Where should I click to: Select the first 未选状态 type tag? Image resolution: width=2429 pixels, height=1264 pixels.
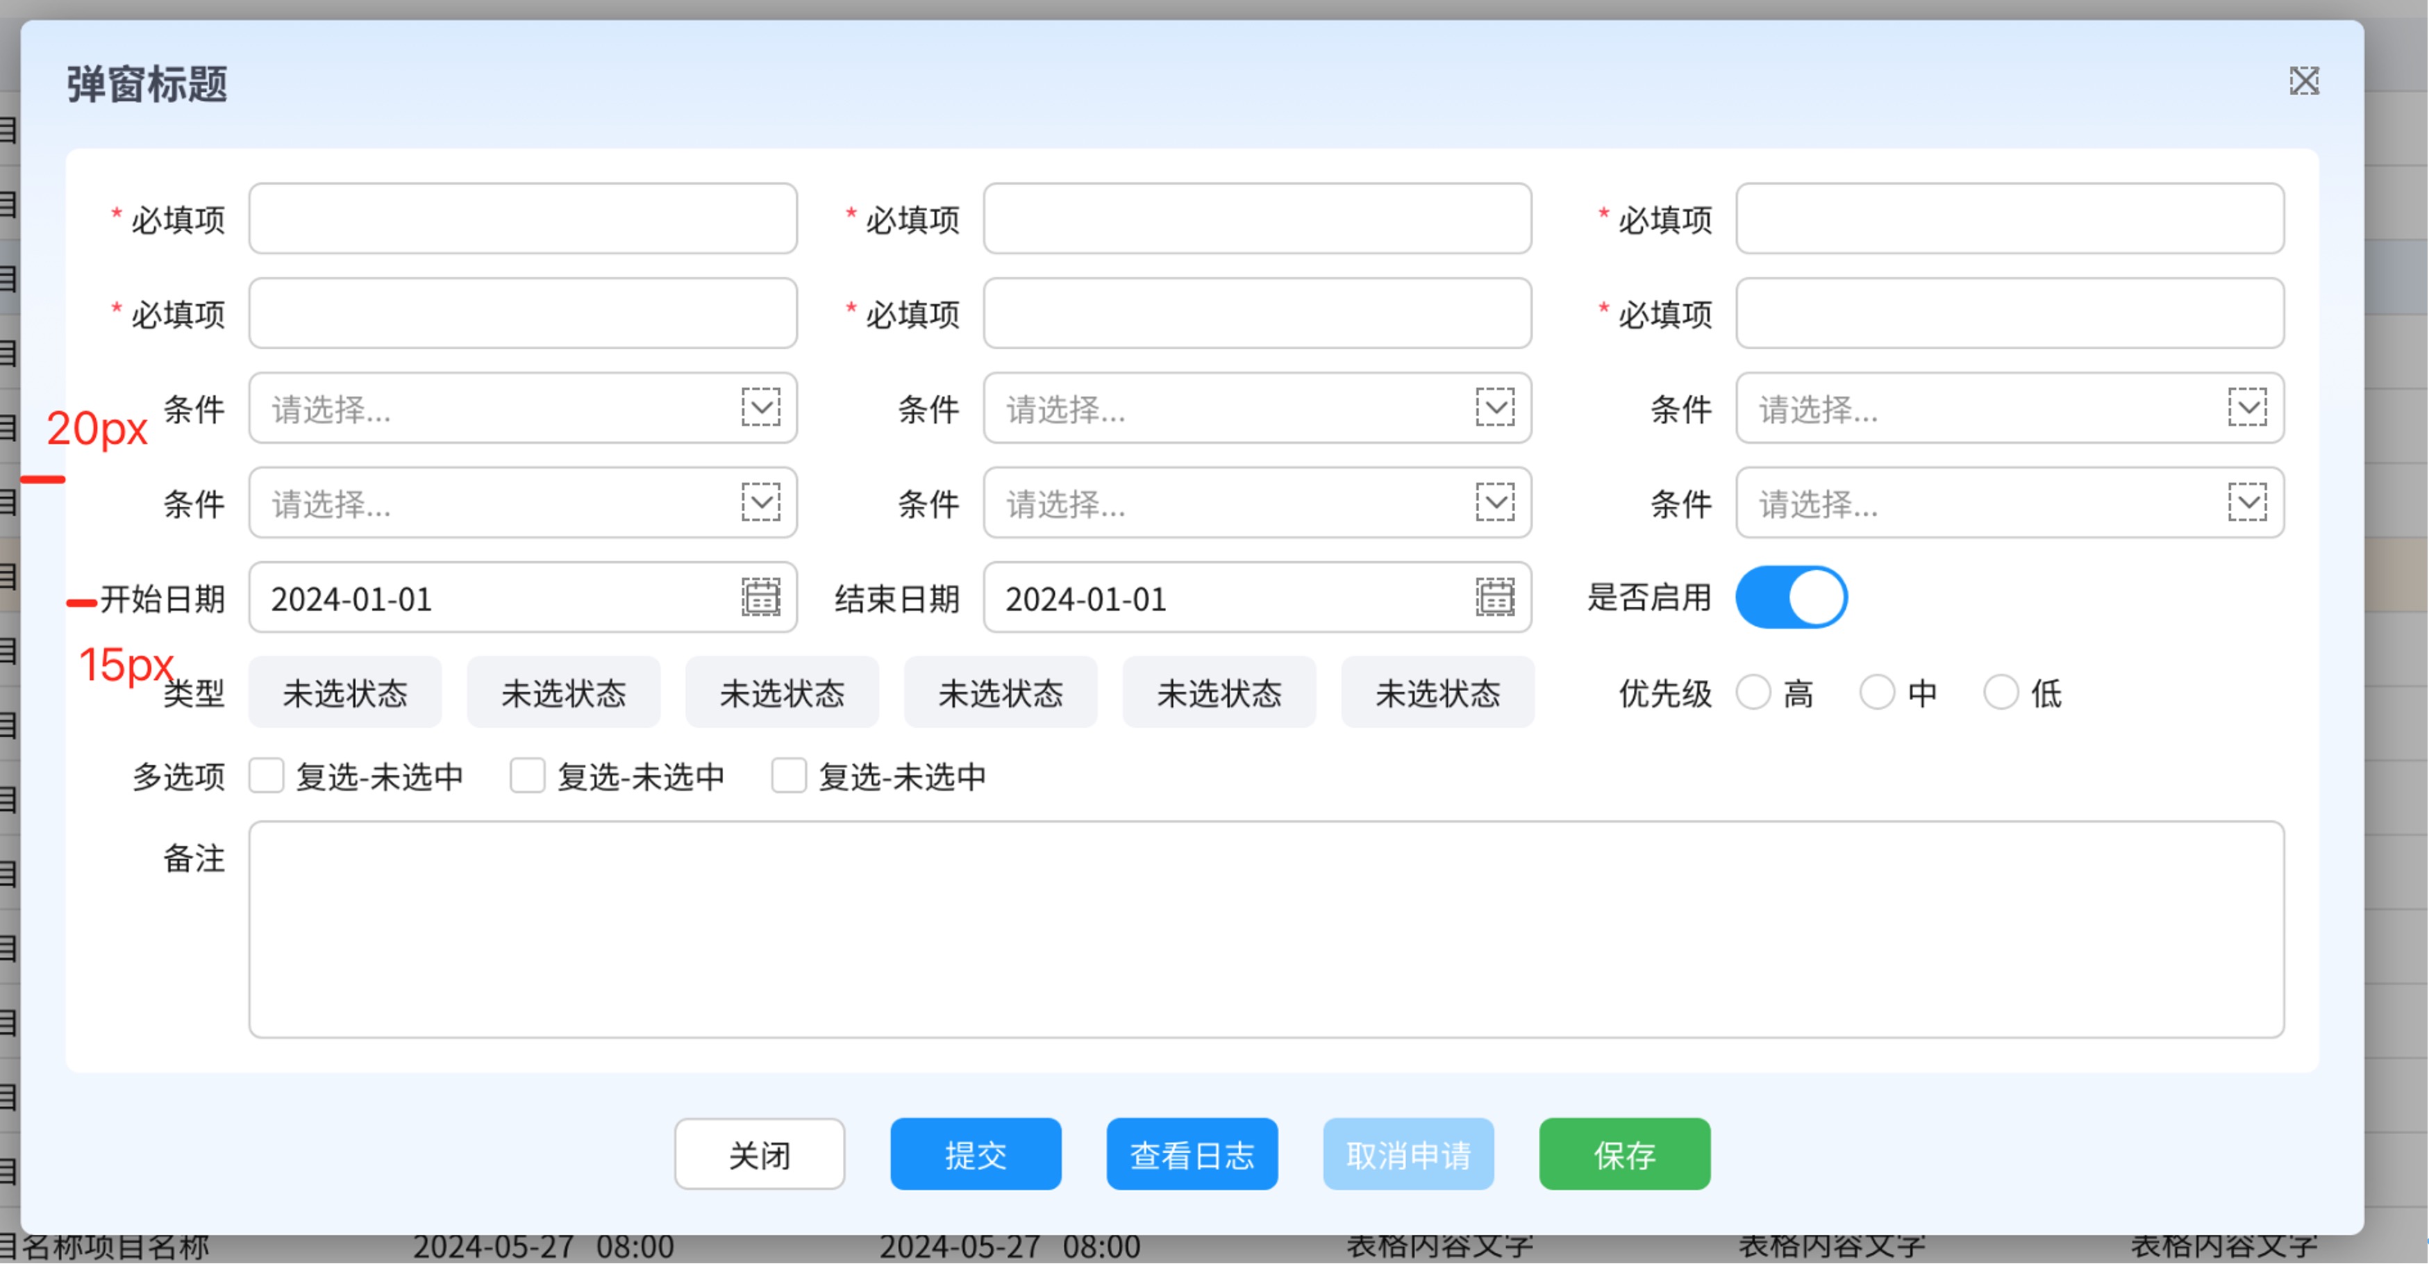pos(345,693)
